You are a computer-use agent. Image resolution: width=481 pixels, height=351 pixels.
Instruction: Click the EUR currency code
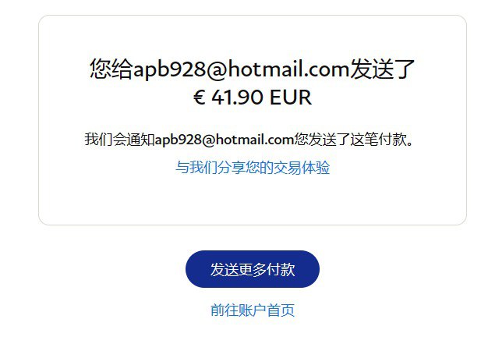tap(291, 97)
